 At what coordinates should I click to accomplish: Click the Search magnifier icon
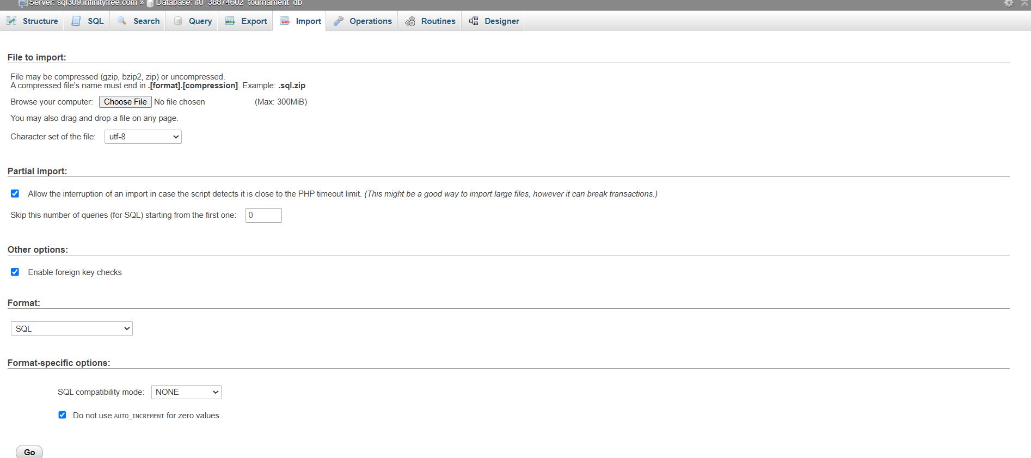click(122, 21)
